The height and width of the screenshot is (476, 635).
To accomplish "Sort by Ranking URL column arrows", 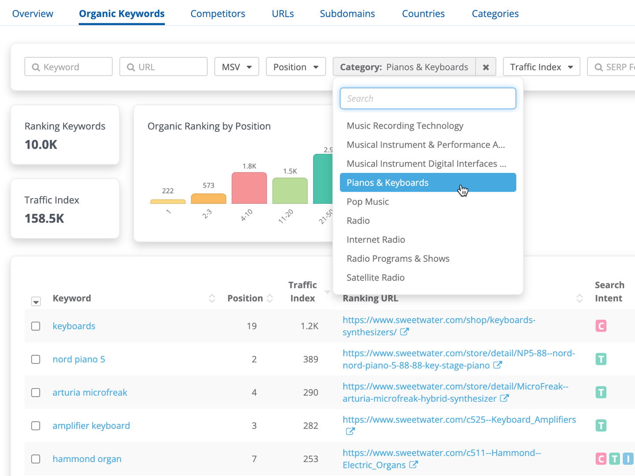I will [579, 298].
